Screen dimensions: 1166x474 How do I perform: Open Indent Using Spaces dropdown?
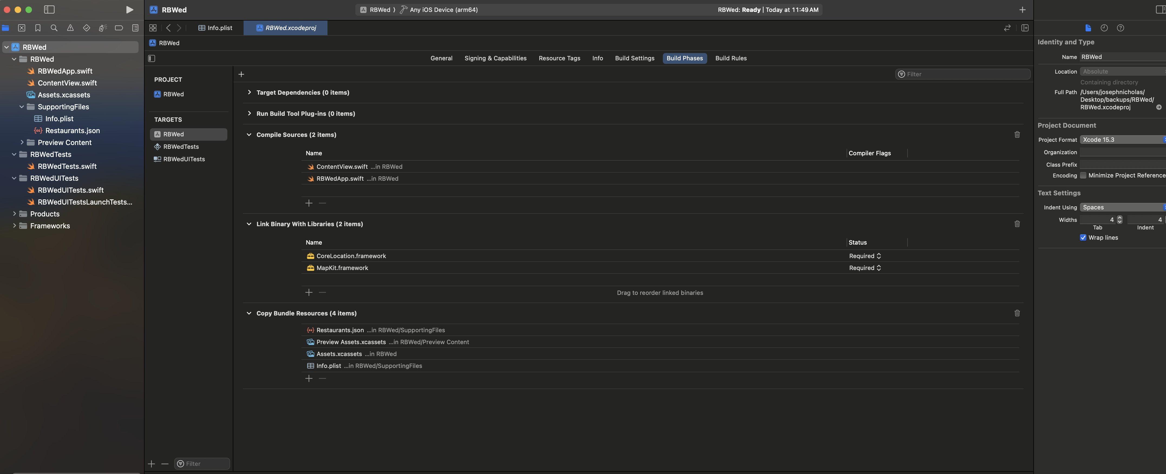click(1122, 207)
